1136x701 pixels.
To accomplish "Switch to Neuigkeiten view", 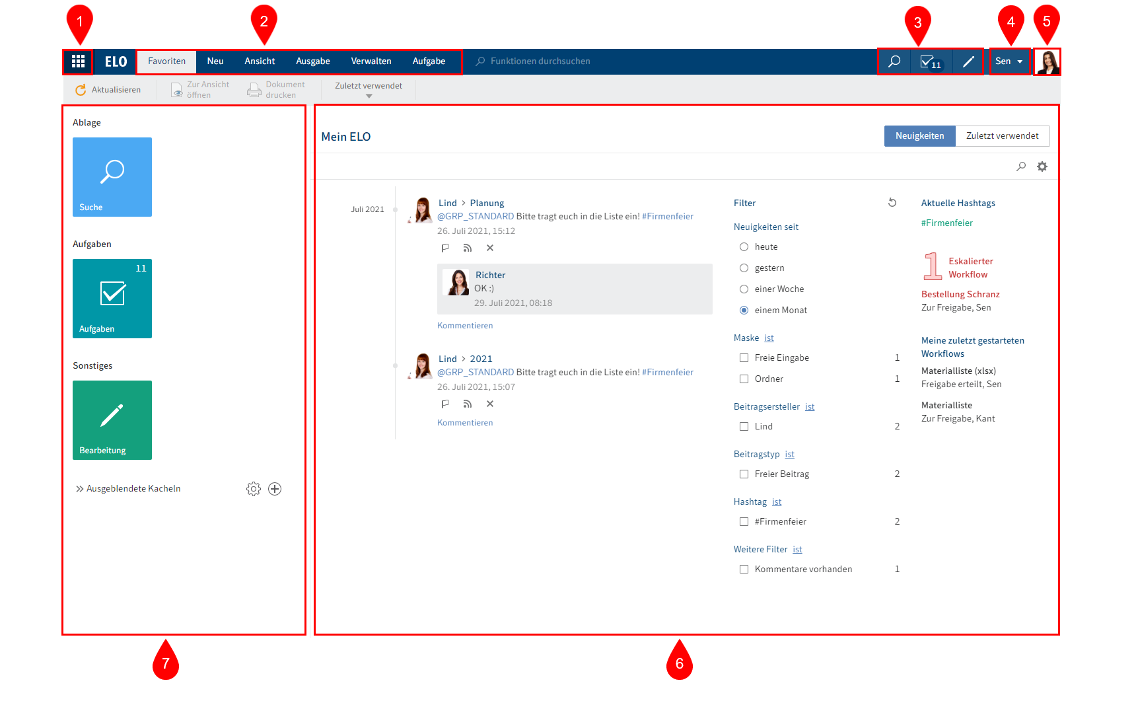I will pyautogui.click(x=919, y=136).
